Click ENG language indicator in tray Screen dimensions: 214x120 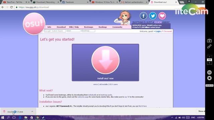click(x=193, y=117)
